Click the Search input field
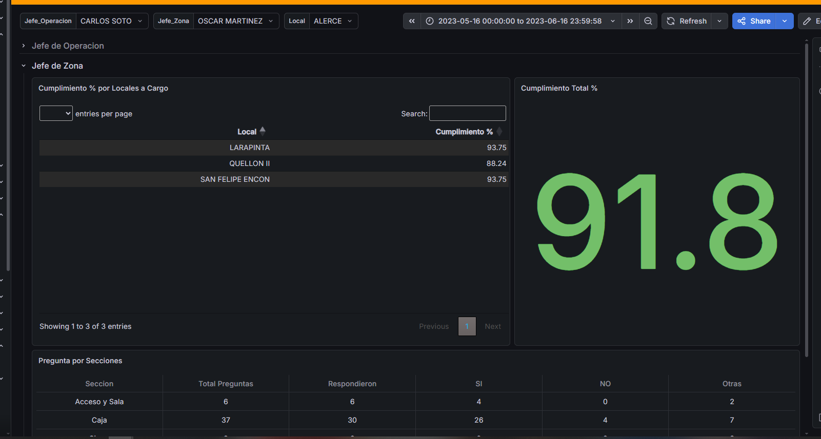Screen dimensions: 821x439 point(467,113)
